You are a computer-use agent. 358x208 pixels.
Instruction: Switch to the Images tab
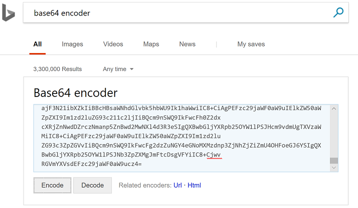coord(72,44)
